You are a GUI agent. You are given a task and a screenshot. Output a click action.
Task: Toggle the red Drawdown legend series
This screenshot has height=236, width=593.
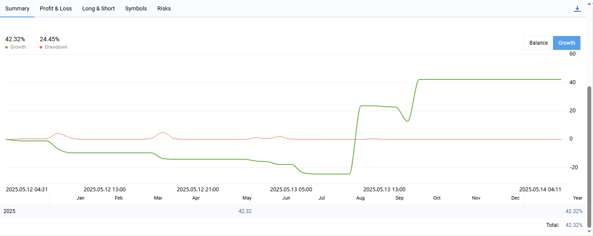pyautogui.click(x=54, y=47)
